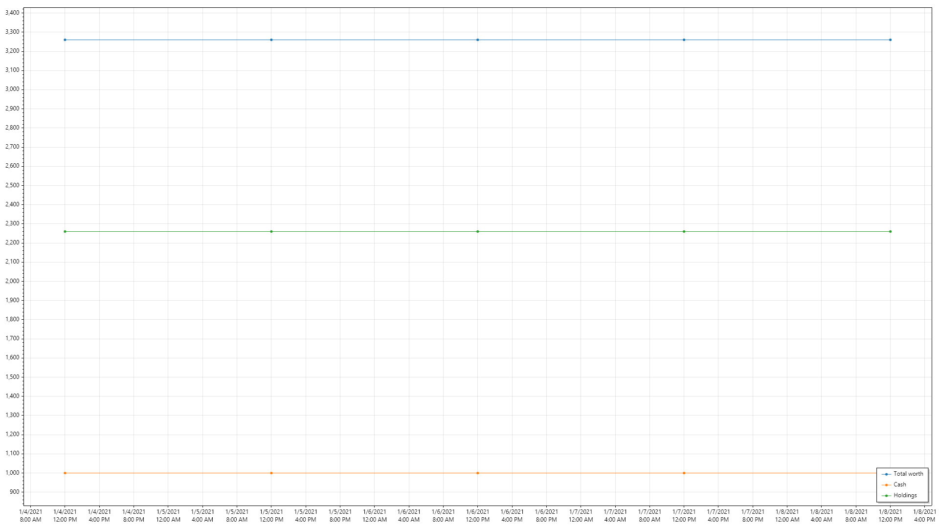The height and width of the screenshot is (528, 939).
Task: Click the 2,000 label on the Y axis
Action: click(12, 281)
